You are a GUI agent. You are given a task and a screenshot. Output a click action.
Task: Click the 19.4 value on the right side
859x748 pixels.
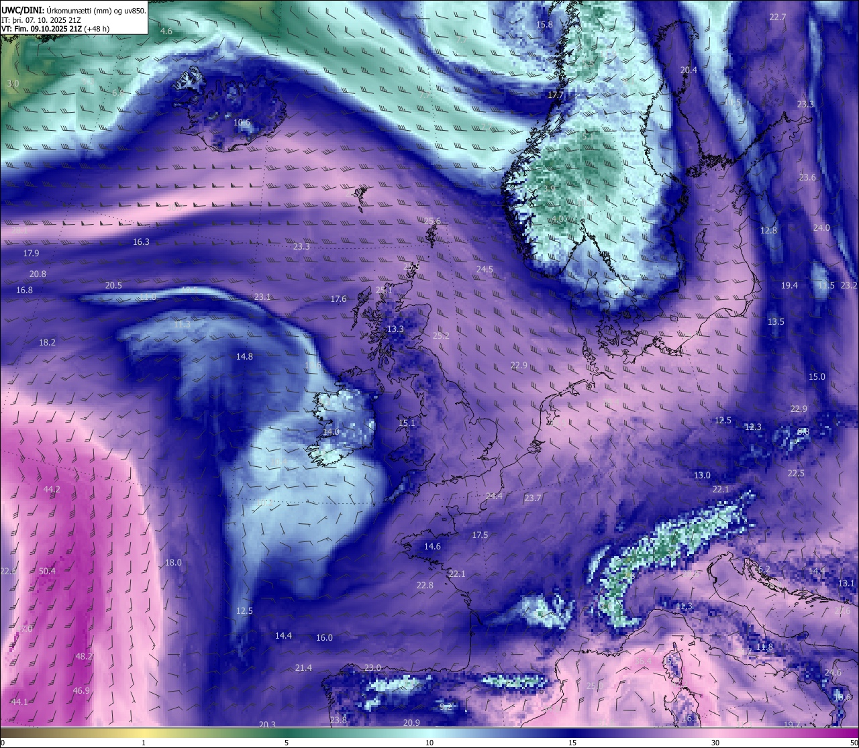pyautogui.click(x=789, y=286)
